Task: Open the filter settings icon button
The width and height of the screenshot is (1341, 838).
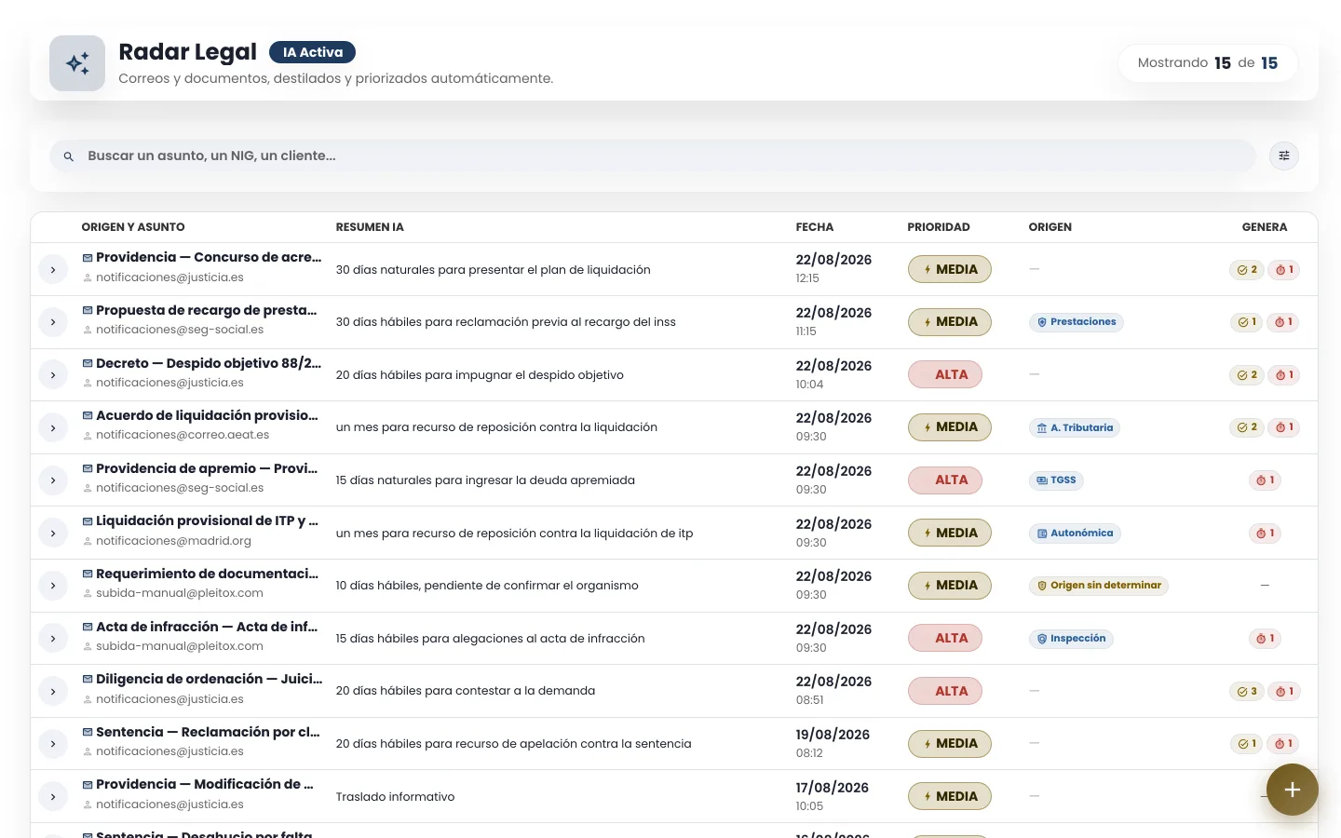Action: pyautogui.click(x=1284, y=155)
